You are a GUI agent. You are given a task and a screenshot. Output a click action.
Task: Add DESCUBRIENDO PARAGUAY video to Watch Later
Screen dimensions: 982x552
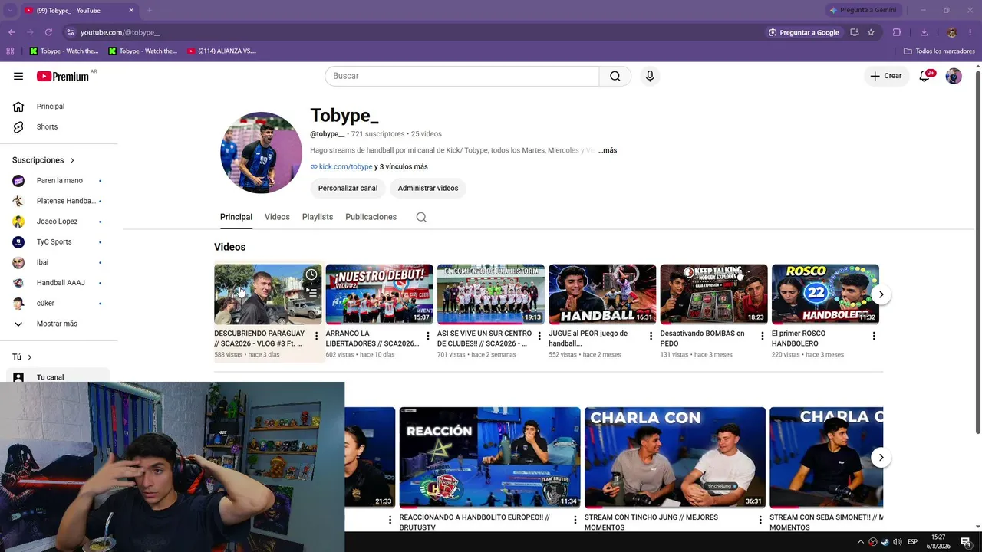point(311,274)
